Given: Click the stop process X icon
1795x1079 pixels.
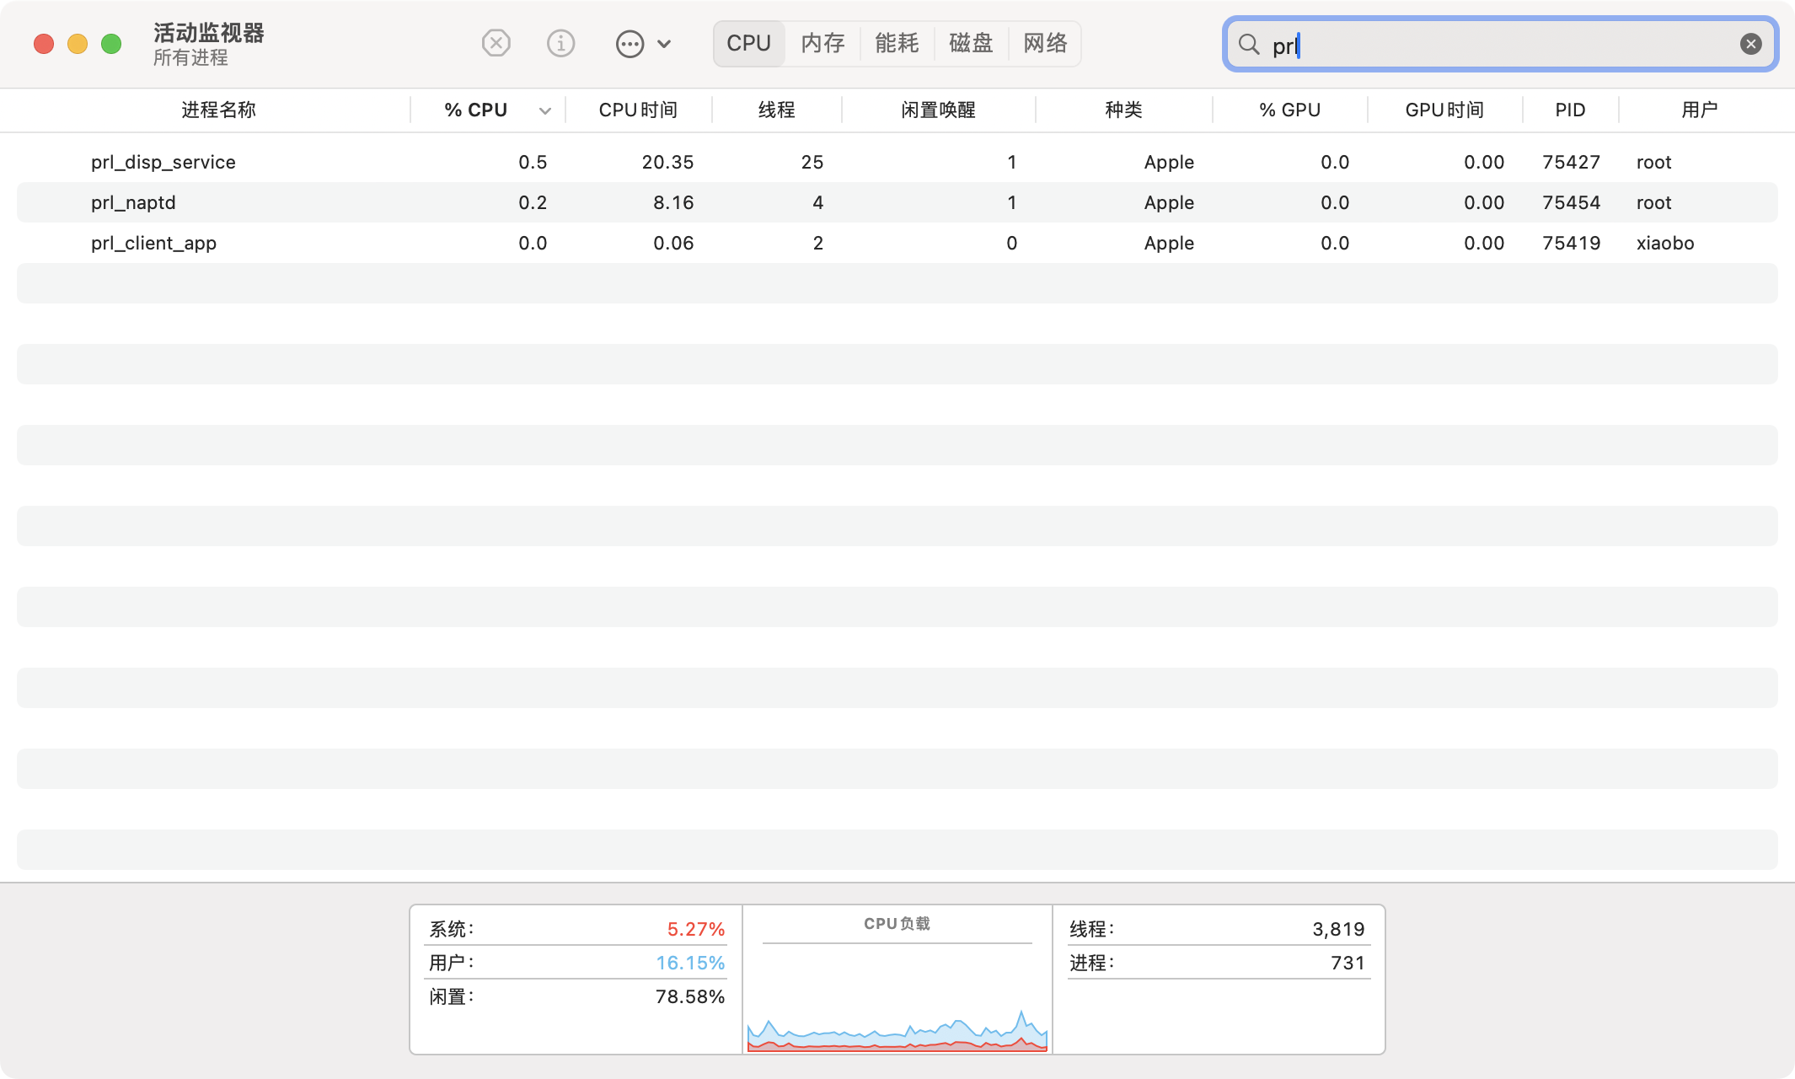Looking at the screenshot, I should [496, 43].
